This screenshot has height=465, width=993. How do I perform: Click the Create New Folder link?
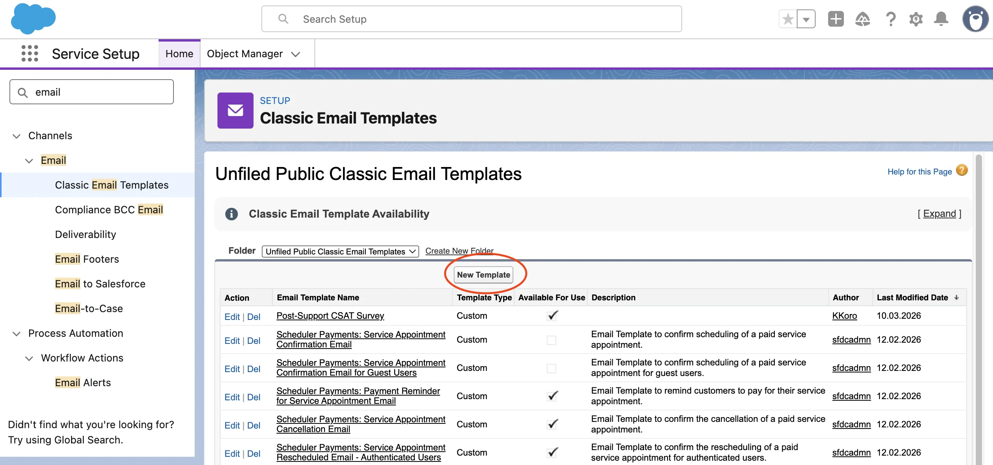(460, 251)
